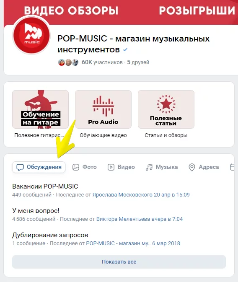The height and width of the screenshot is (282, 238).
Task: Click the partially hidden icon after Адреса
Action: [x=232, y=167]
